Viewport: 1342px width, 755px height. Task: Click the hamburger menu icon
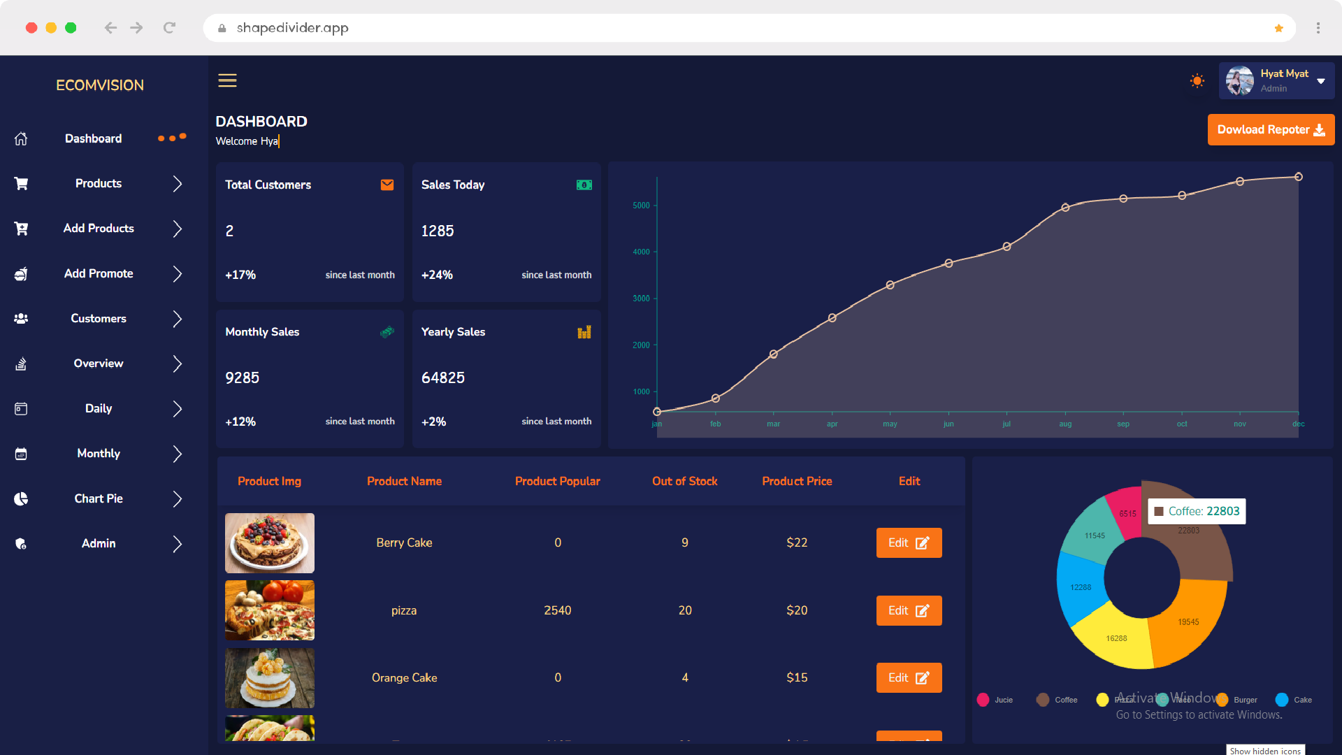coord(227,80)
